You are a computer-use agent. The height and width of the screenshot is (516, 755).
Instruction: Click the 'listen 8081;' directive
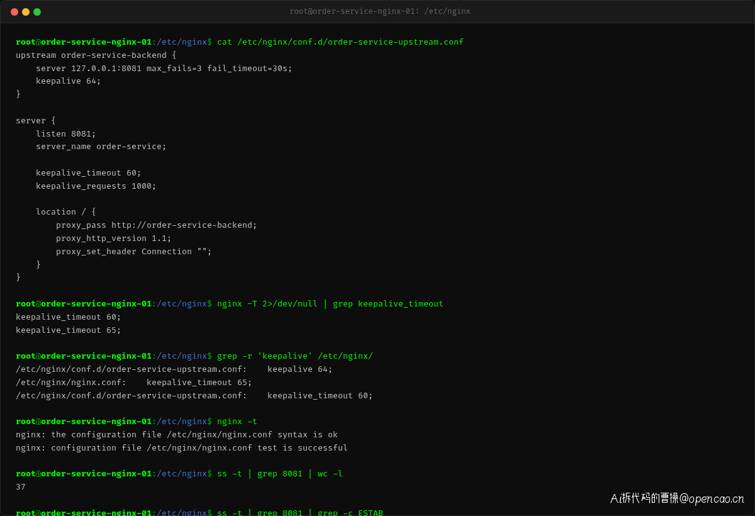(66, 134)
